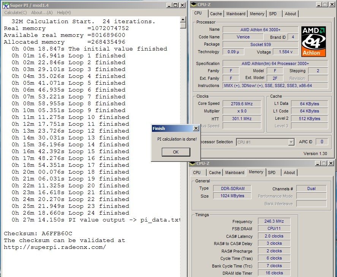Minimize the Super PI window
The width and height of the screenshot is (337, 277).
[x=169, y=5]
